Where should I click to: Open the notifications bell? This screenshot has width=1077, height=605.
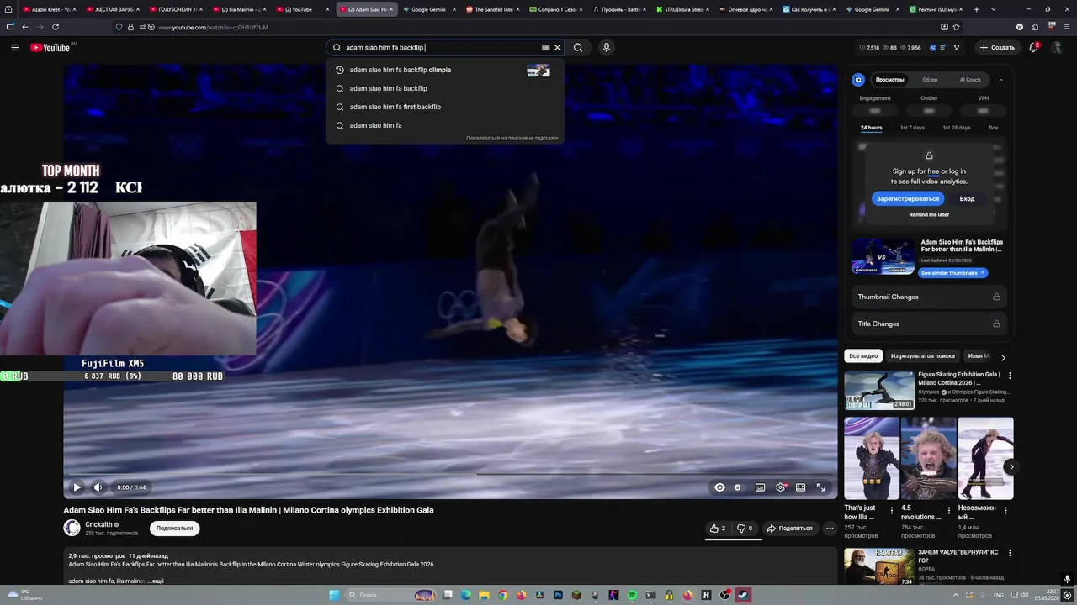(x=1034, y=48)
